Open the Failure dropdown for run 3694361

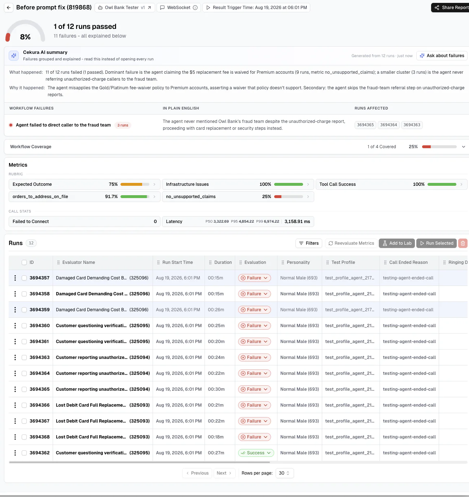click(254, 342)
